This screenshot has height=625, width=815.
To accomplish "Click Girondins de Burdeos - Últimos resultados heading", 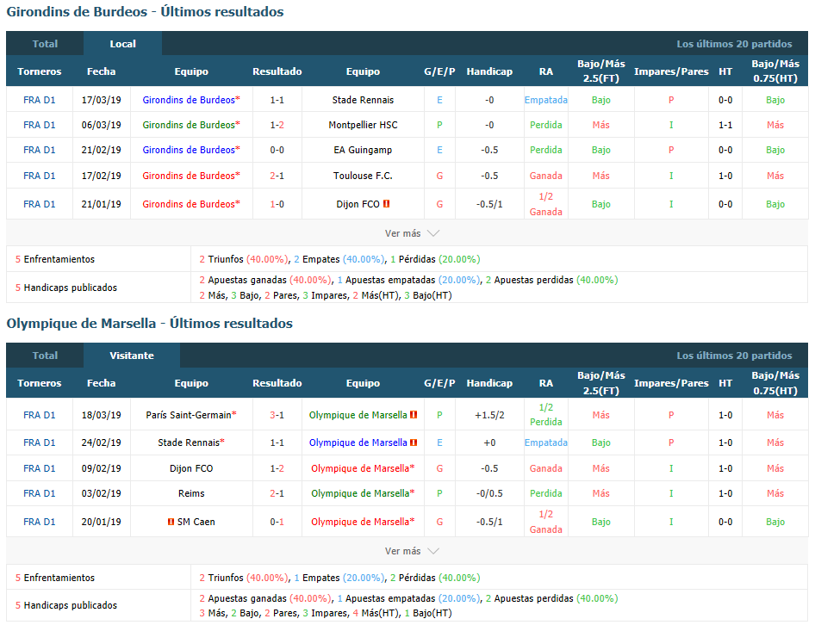I will [145, 11].
